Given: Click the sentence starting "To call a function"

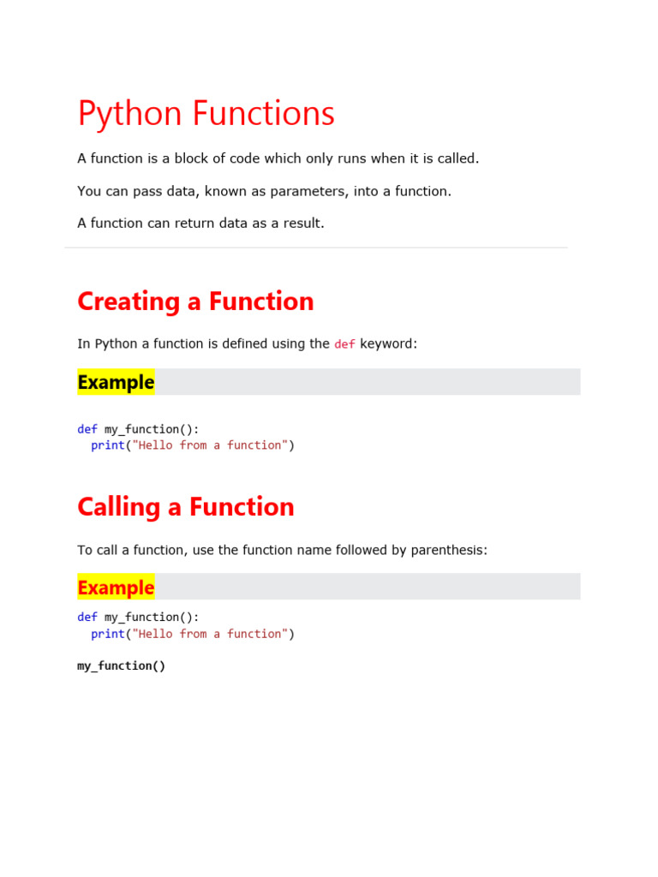Looking at the screenshot, I should [x=282, y=550].
